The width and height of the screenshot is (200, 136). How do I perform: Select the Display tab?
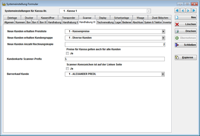(103, 18)
